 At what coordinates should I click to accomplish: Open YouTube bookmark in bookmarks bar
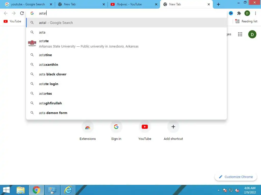[12, 21]
